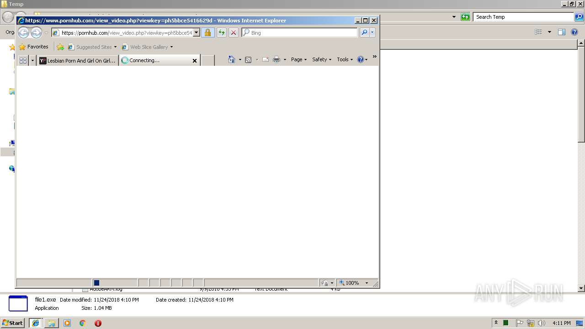Go forward in Internet Explorer
This screenshot has width=585, height=329.
[x=36, y=32]
